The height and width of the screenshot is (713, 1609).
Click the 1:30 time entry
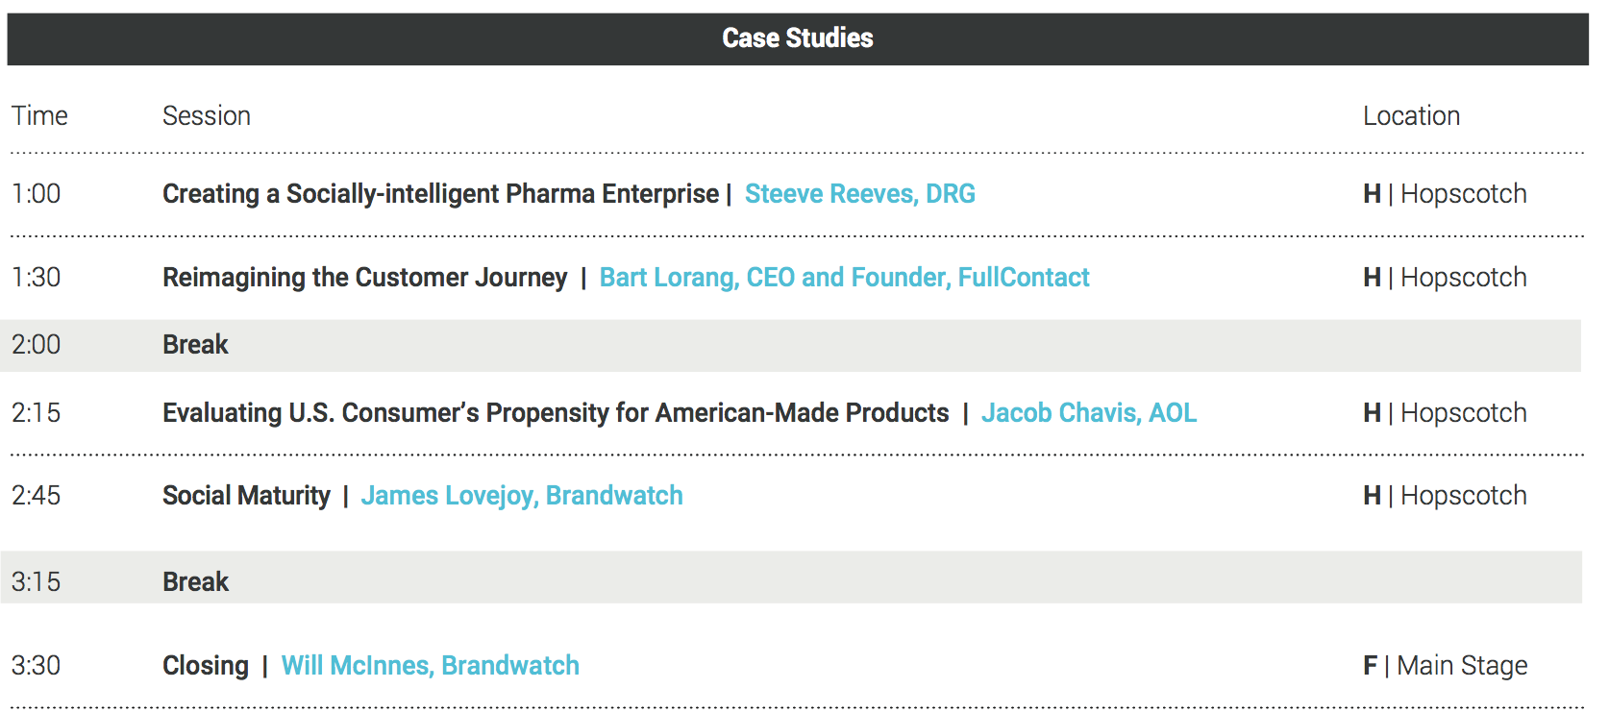point(37,278)
